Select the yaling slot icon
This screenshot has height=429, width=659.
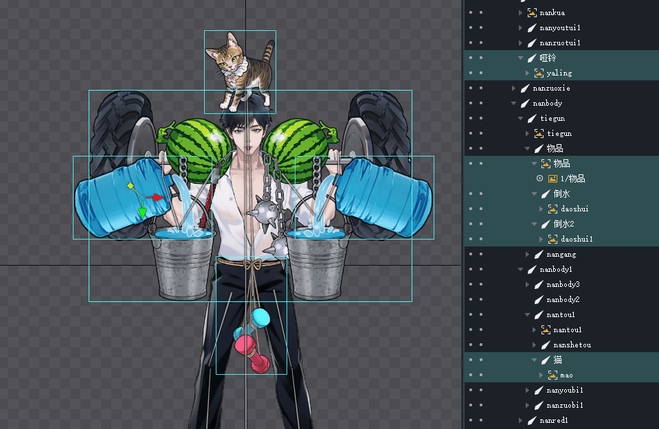click(x=539, y=73)
